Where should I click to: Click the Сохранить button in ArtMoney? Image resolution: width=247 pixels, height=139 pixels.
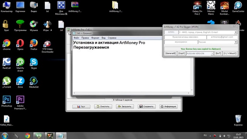pos(147,107)
